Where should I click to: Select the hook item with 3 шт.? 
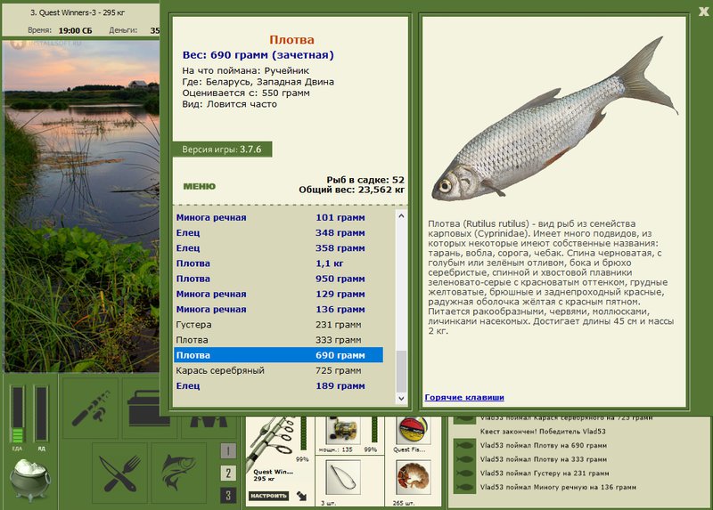pyautogui.click(x=343, y=477)
